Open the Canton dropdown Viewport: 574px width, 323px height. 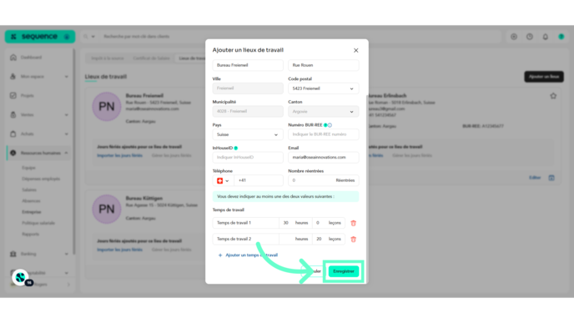pyautogui.click(x=323, y=111)
